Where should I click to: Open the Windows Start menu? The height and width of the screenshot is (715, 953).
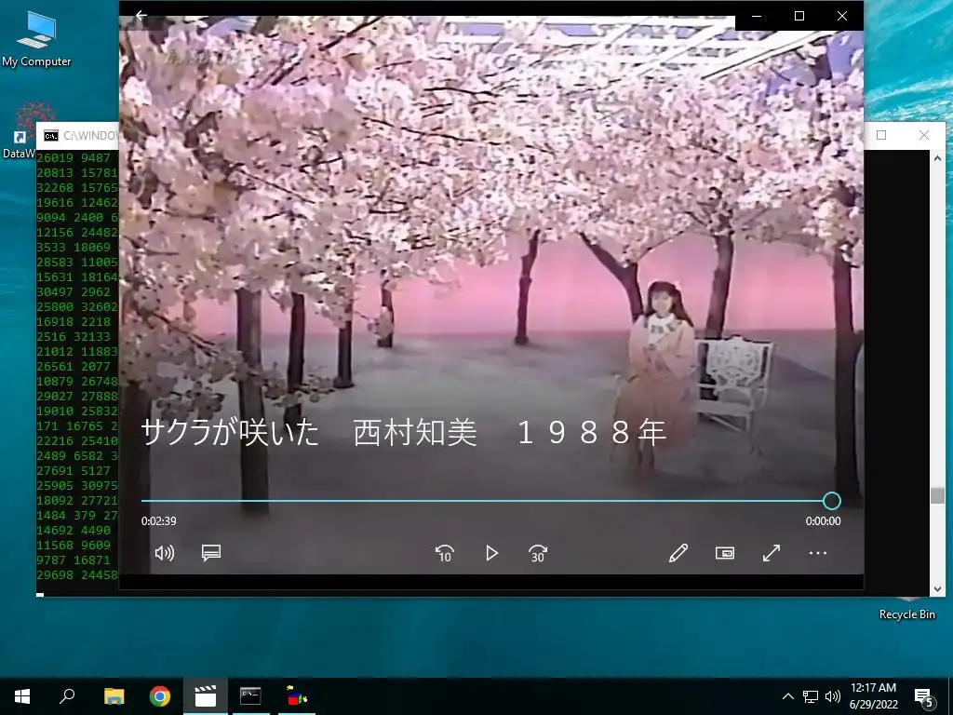pyautogui.click(x=22, y=696)
